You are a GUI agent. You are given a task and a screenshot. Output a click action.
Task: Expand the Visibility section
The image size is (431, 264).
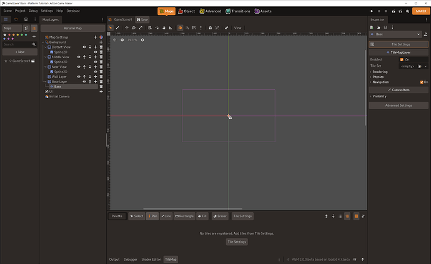[x=379, y=96]
